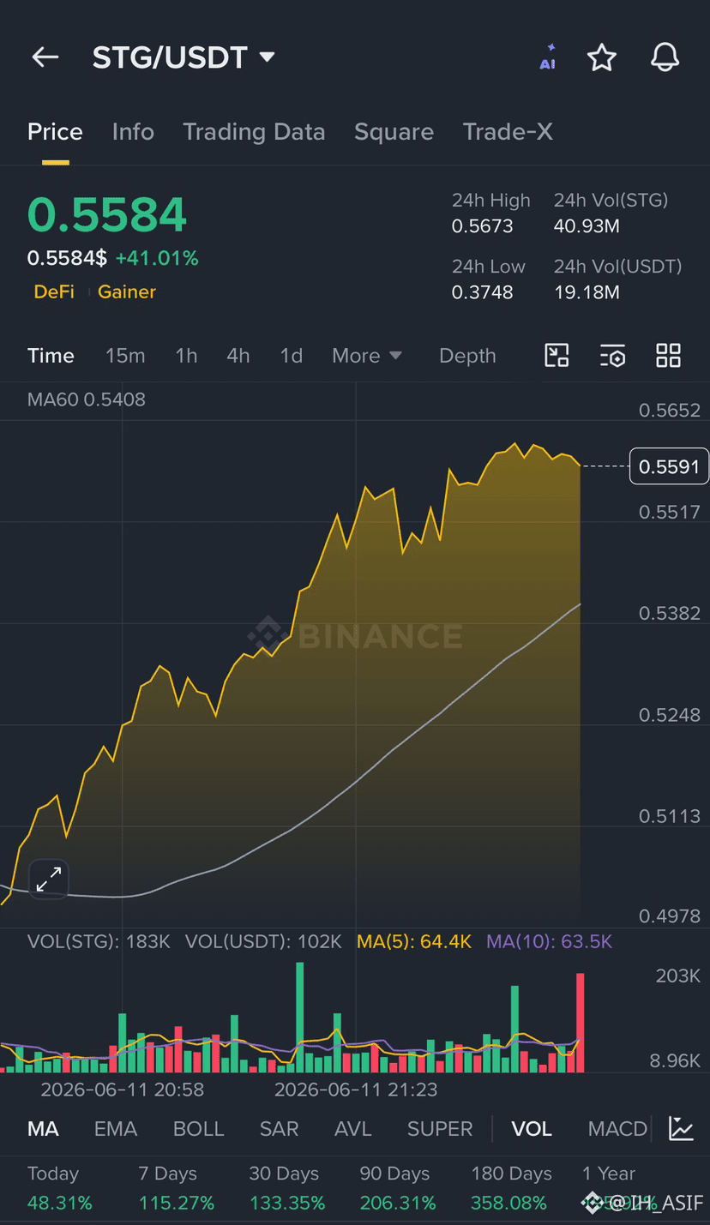
Task: Tap the DeFi tag
Action: pos(54,291)
